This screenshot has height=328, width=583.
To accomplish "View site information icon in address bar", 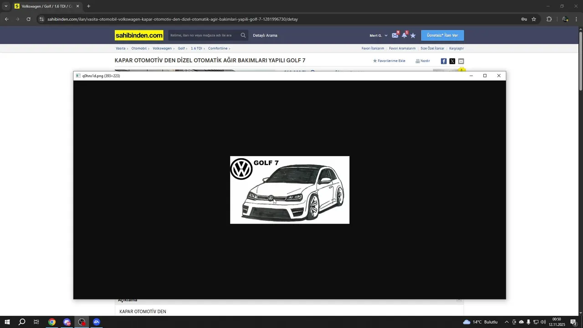I will coord(41,19).
